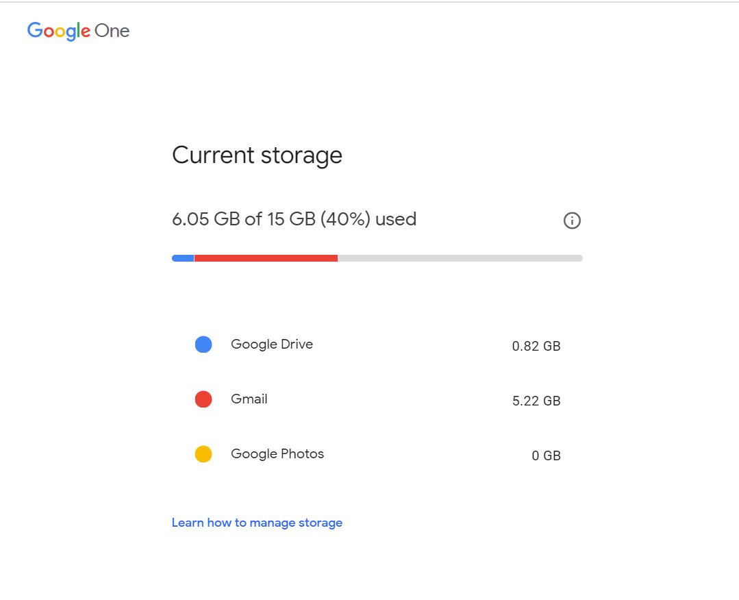Click the gray unused portion of the storage bar
This screenshot has height=600, width=739.
[459, 258]
